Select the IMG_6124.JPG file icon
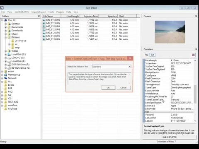 pyautogui.click(x=44, y=33)
